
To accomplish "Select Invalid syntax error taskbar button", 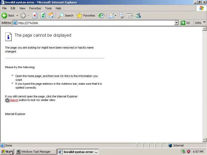I will [78, 152].
